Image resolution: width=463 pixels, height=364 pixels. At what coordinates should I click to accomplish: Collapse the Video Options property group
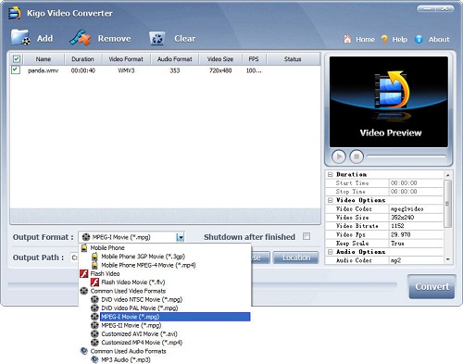(331, 200)
